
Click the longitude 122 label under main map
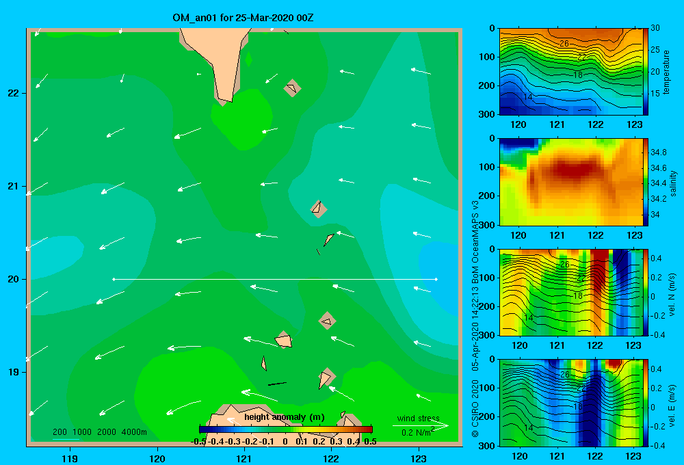click(331, 458)
